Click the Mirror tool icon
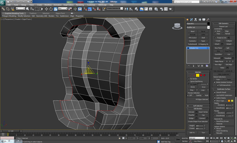This screenshot has height=143, width=237. pyautogui.click(x=126, y=9)
